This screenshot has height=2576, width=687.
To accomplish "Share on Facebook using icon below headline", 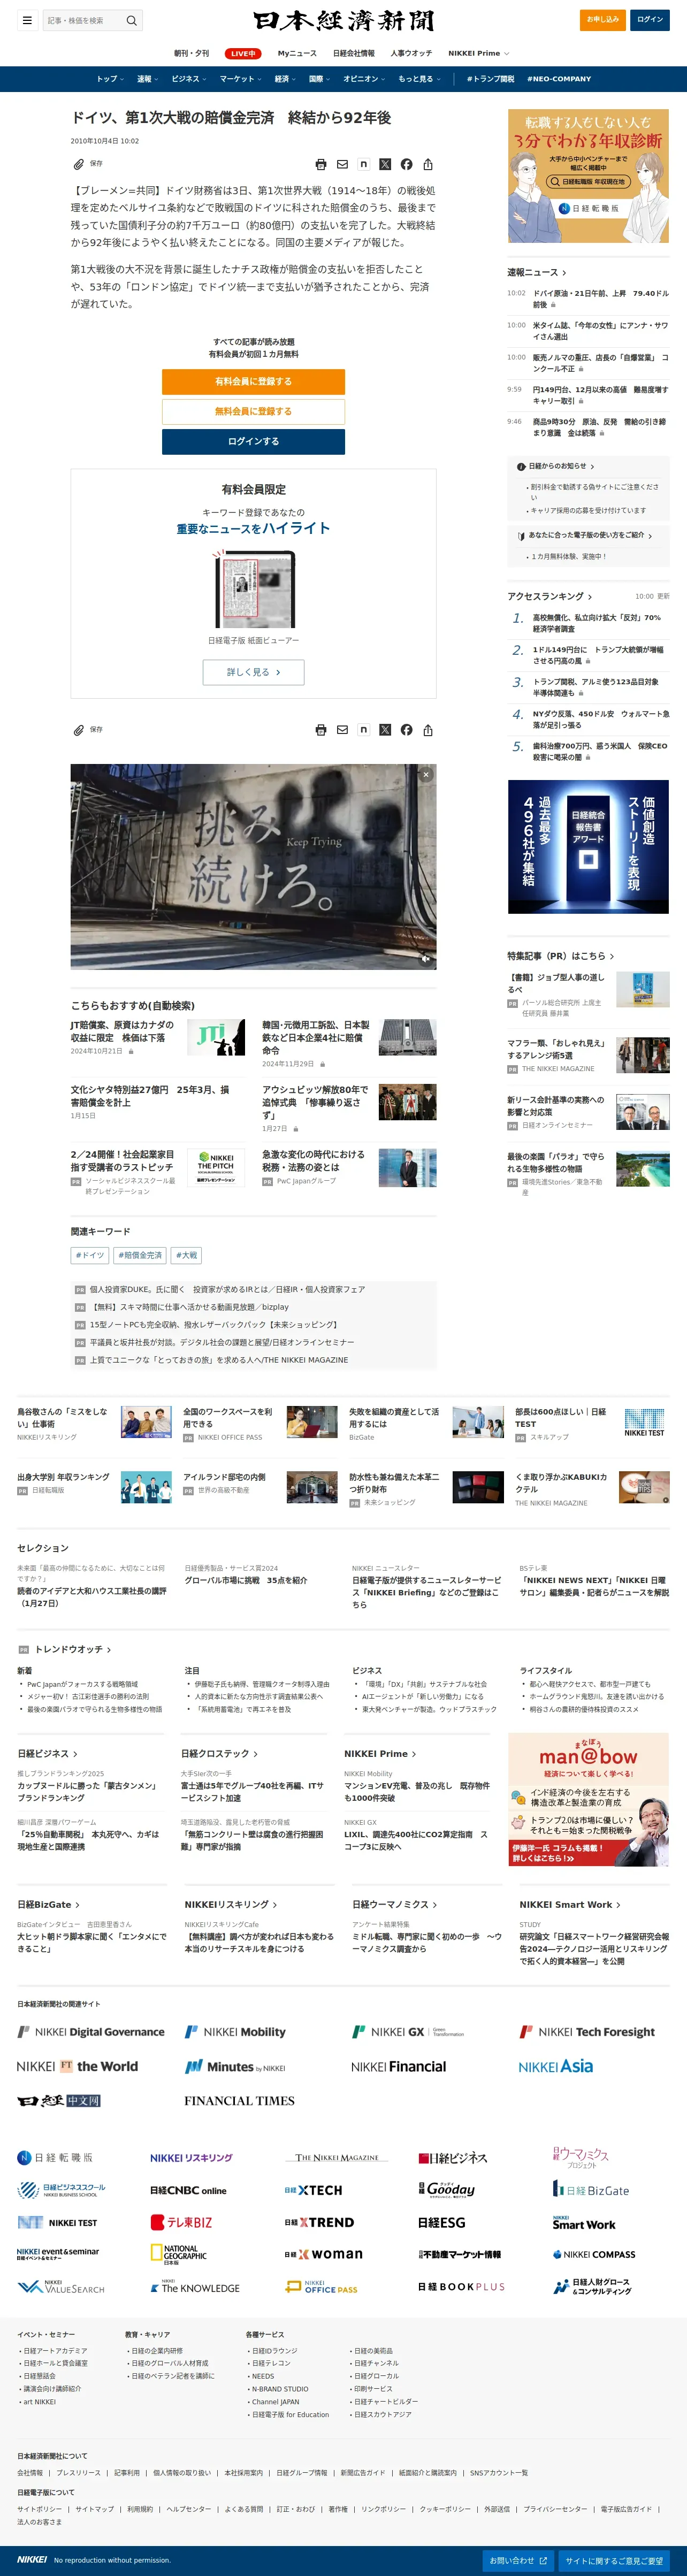I will 406,164.
